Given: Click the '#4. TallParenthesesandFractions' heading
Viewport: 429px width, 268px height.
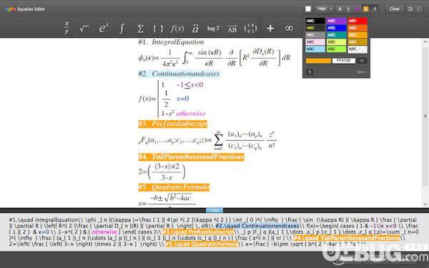Looking at the screenshot, I should point(191,157).
